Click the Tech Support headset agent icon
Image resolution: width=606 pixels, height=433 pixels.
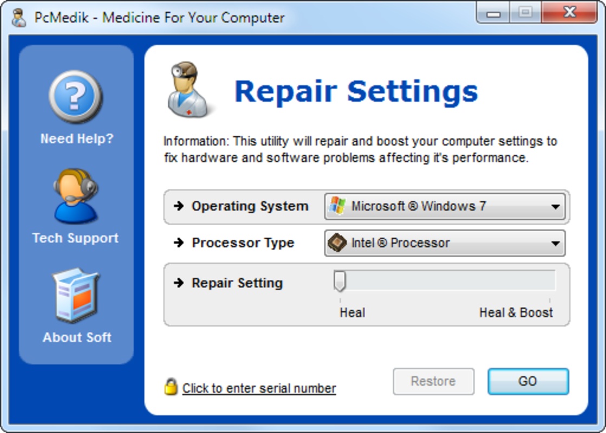click(76, 196)
